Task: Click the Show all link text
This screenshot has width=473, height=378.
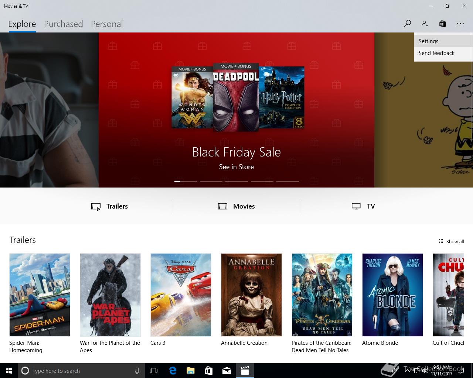Action: 455,241
